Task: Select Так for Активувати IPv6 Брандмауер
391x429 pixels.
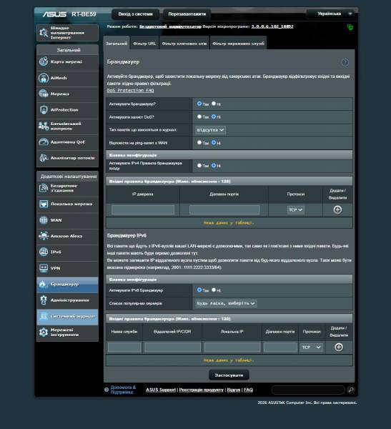Action: coord(199,290)
